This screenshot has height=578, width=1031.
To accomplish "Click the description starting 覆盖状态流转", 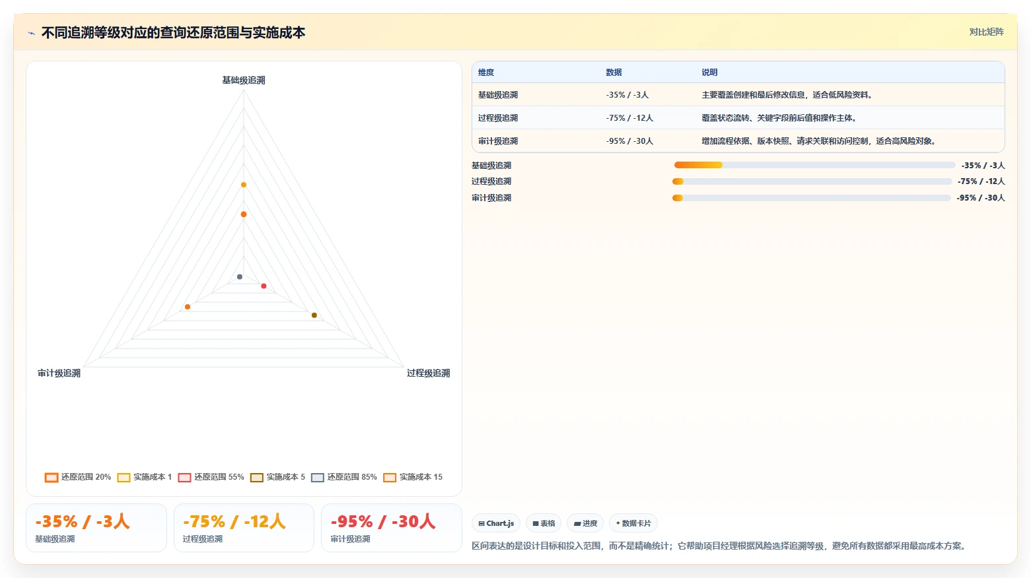I will pos(780,118).
